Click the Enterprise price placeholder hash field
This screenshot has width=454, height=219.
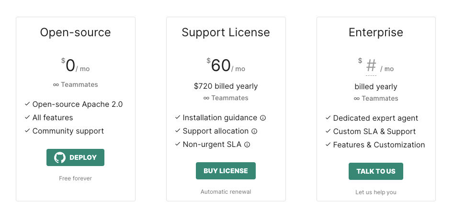tap(371, 67)
